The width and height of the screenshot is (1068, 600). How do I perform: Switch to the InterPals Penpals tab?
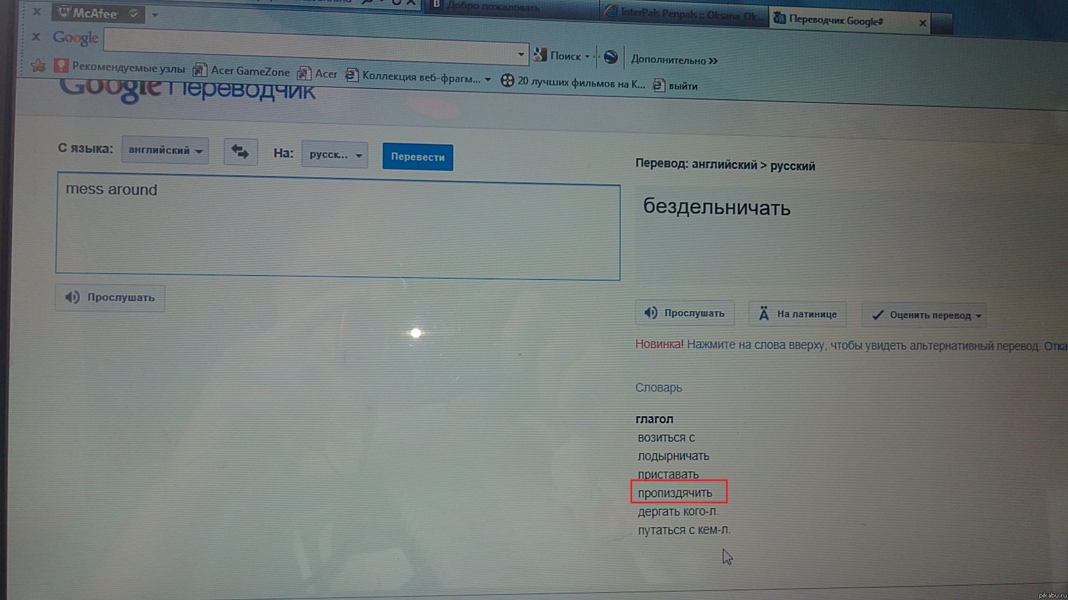pyautogui.click(x=683, y=13)
